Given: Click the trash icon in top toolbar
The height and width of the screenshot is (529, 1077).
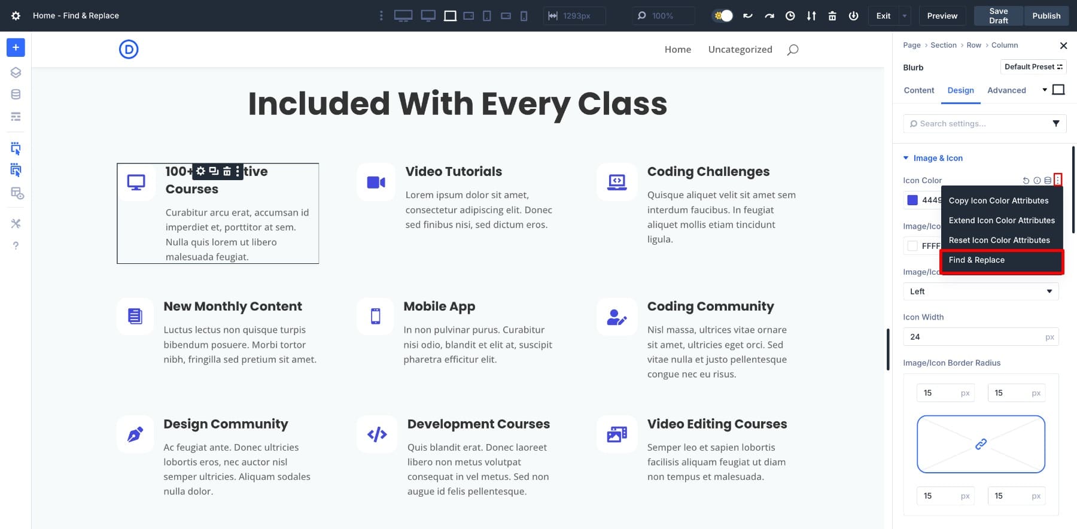Looking at the screenshot, I should coord(832,16).
